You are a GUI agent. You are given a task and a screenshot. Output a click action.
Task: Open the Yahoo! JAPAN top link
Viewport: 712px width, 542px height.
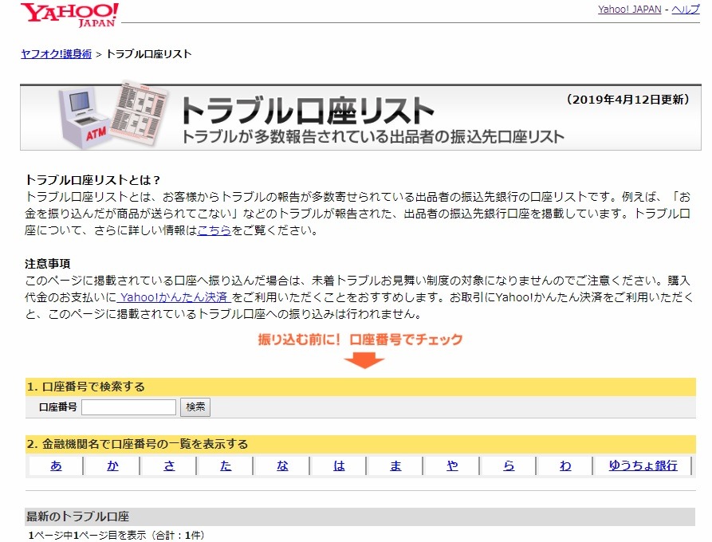tap(629, 9)
